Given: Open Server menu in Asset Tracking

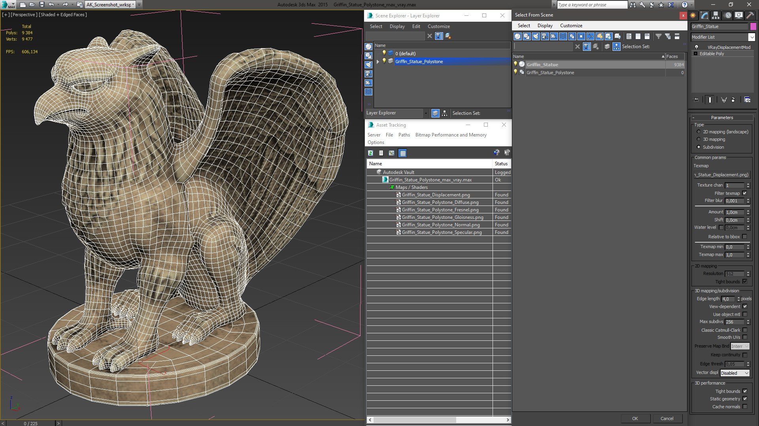Looking at the screenshot, I should (374, 135).
